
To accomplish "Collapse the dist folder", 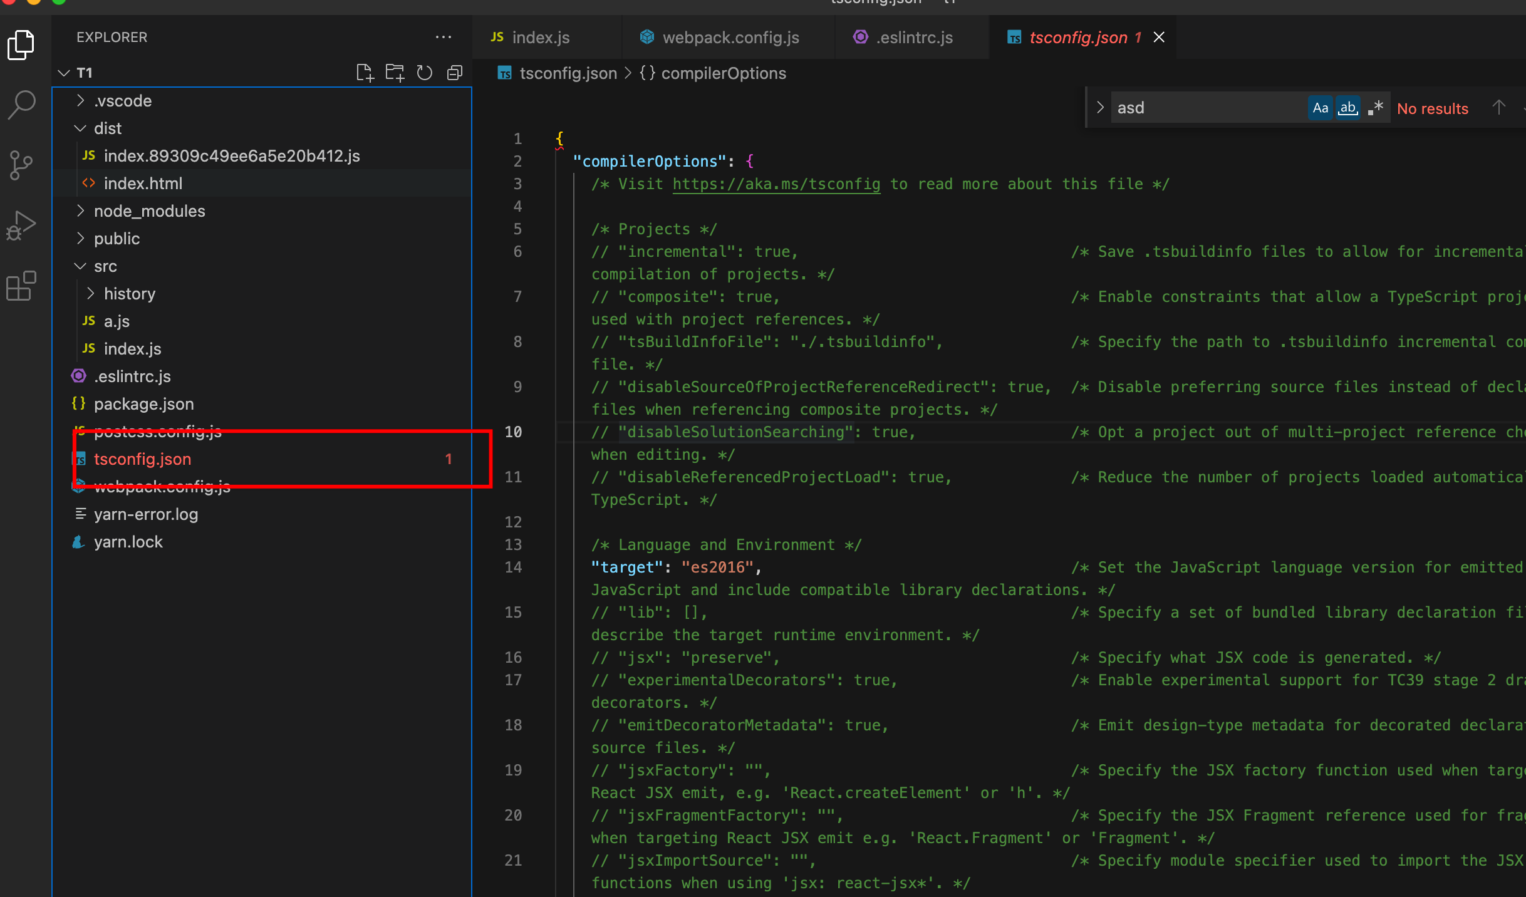I will point(80,128).
